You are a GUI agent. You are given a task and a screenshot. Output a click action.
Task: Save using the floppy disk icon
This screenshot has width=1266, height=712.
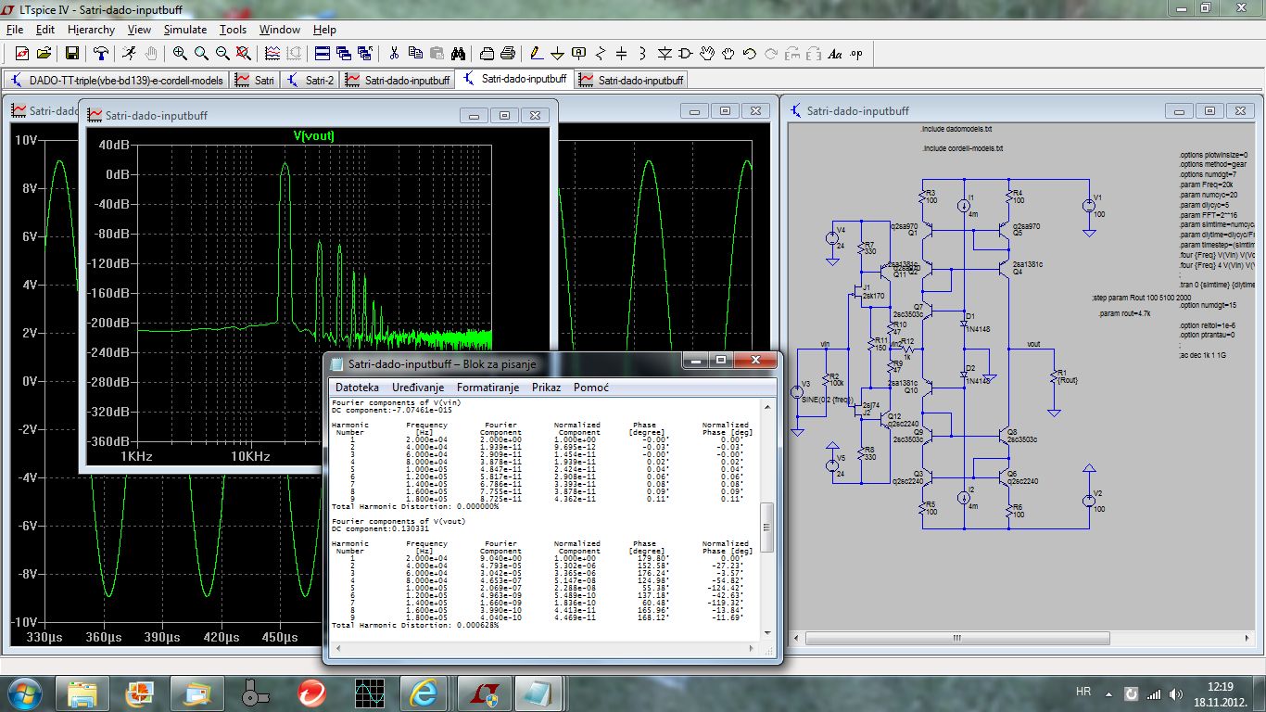pyautogui.click(x=71, y=53)
